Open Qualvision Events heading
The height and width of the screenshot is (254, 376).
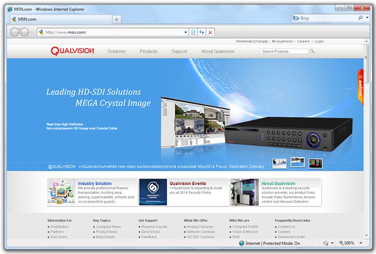click(188, 183)
